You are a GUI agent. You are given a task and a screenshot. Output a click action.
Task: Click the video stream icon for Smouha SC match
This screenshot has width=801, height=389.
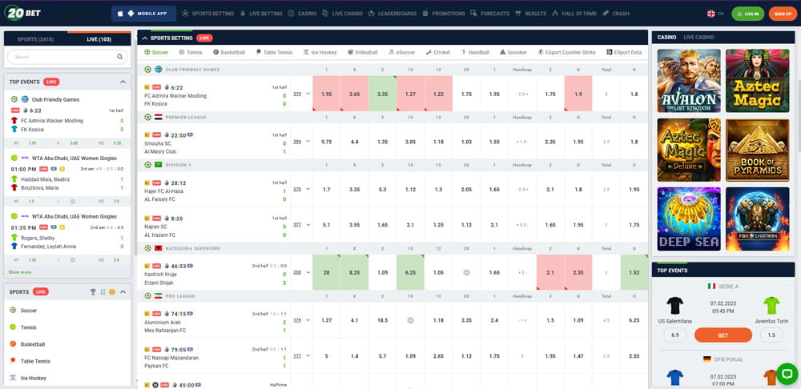pos(190,135)
